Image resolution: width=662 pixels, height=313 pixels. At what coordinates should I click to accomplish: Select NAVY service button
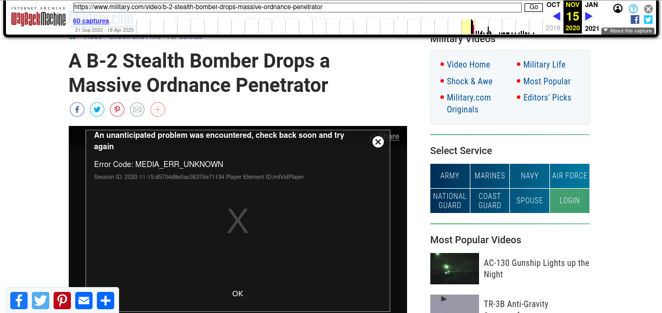529,176
